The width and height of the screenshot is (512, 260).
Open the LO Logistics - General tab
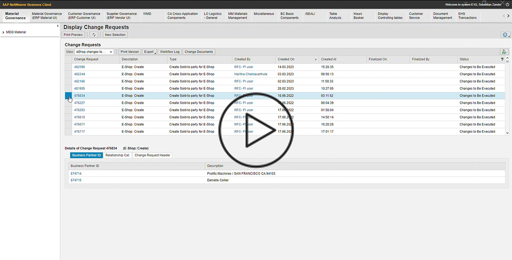tap(213, 16)
